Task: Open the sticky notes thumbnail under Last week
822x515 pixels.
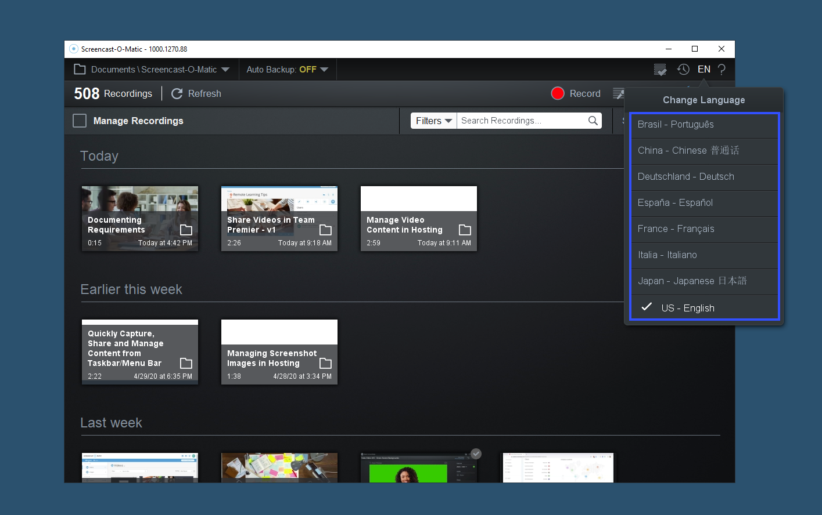Action: (x=279, y=467)
